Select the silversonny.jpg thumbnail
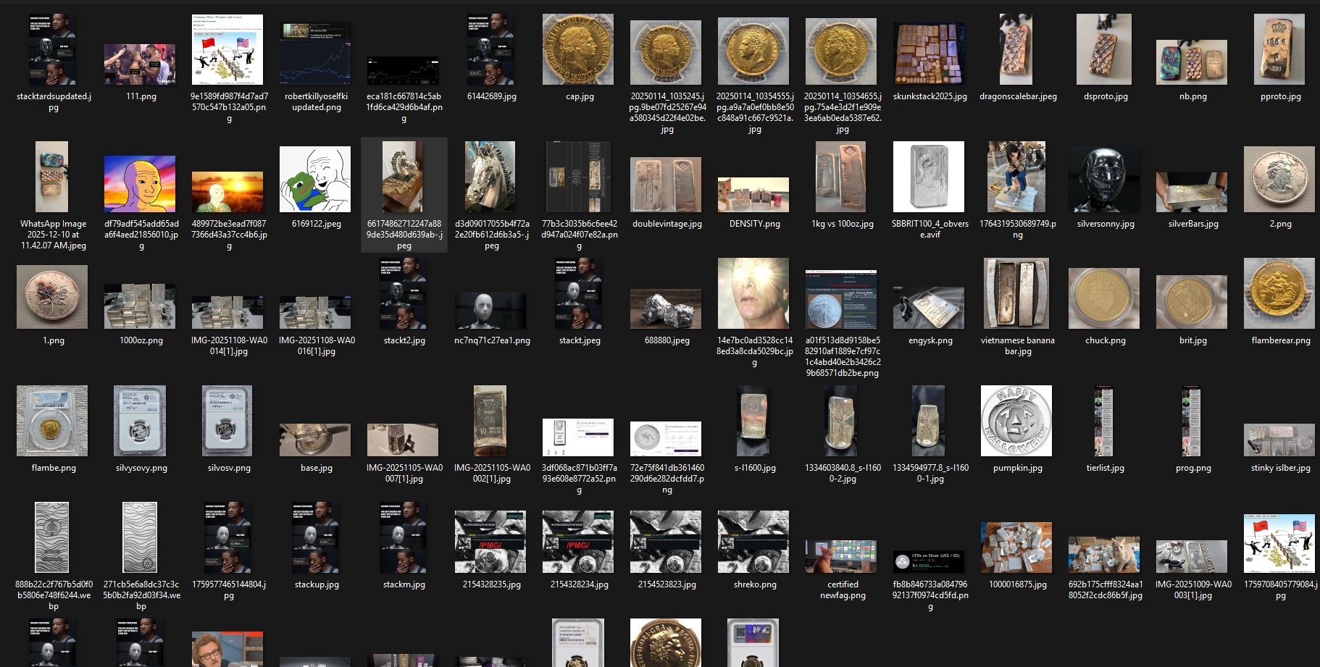Screen dimensions: 1320x667 (x=1104, y=180)
